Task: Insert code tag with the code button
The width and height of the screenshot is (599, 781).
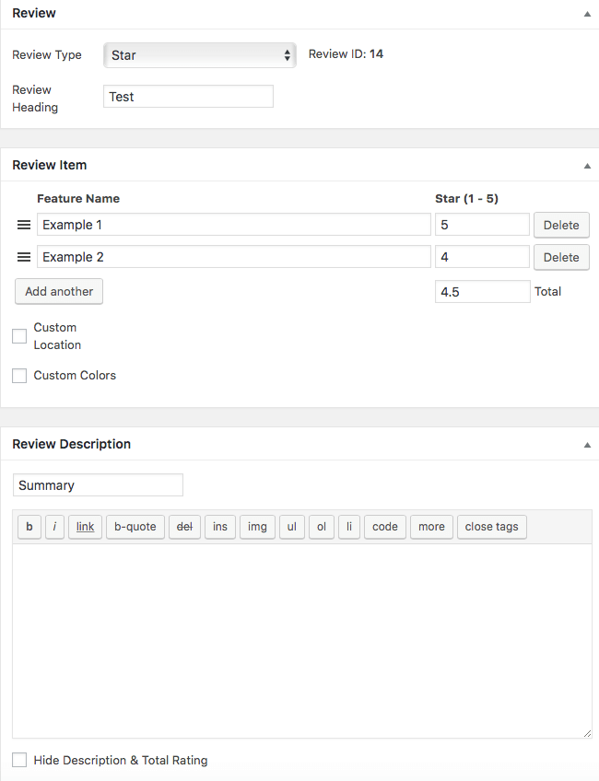Action: pyautogui.click(x=384, y=527)
